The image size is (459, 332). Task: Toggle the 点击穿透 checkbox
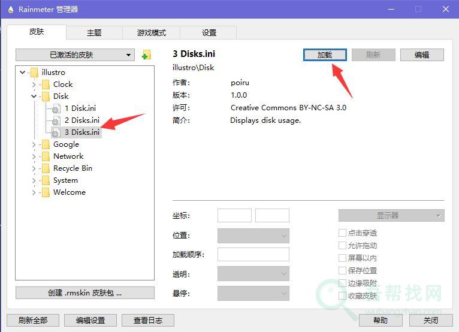coord(342,233)
